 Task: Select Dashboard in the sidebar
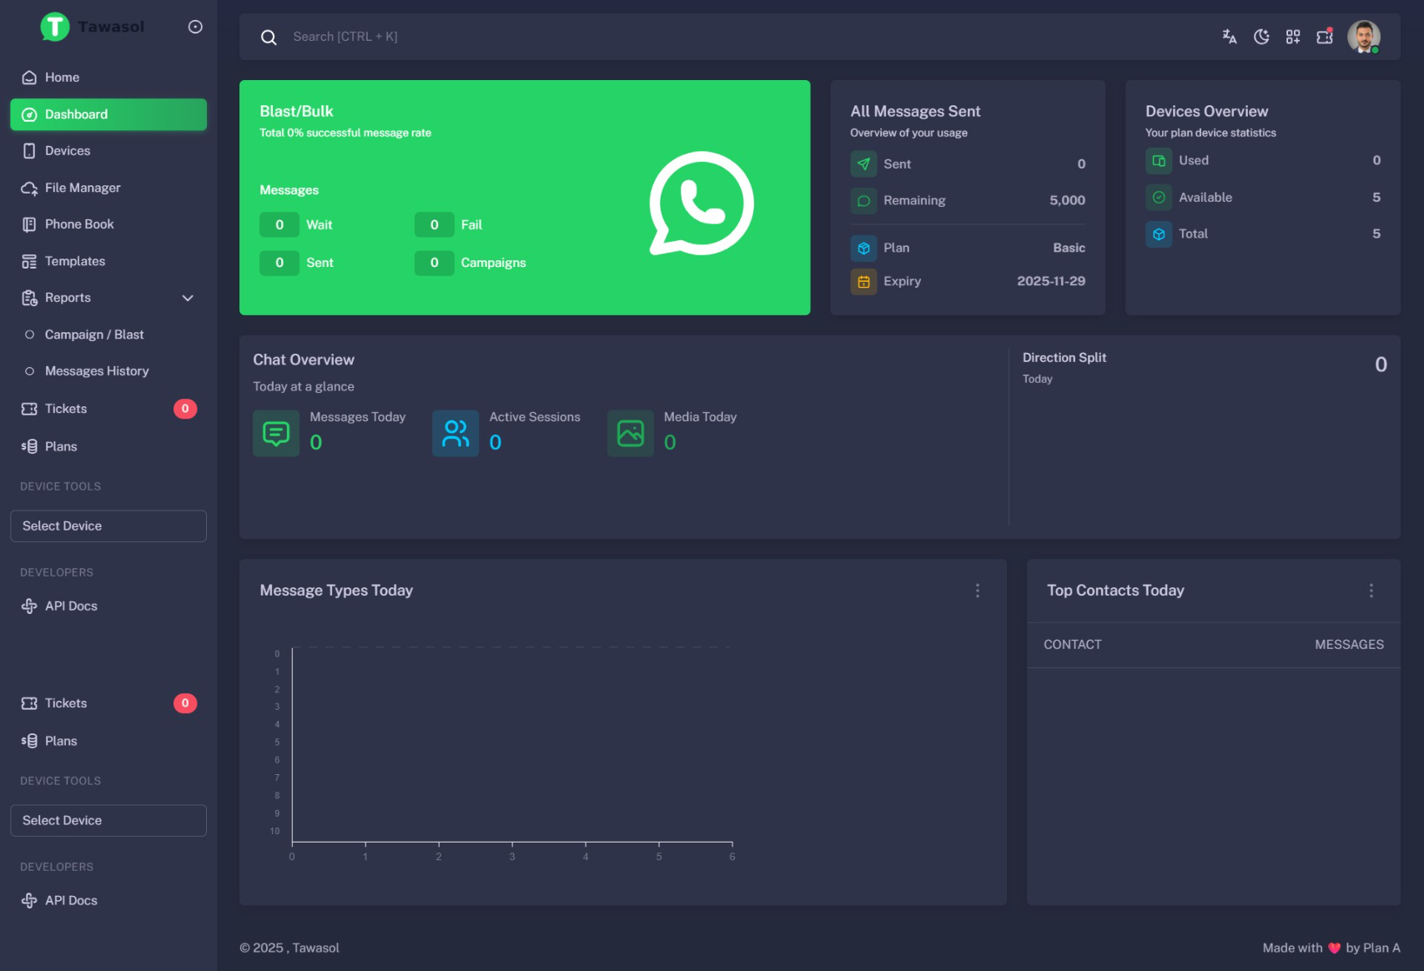tap(108, 114)
